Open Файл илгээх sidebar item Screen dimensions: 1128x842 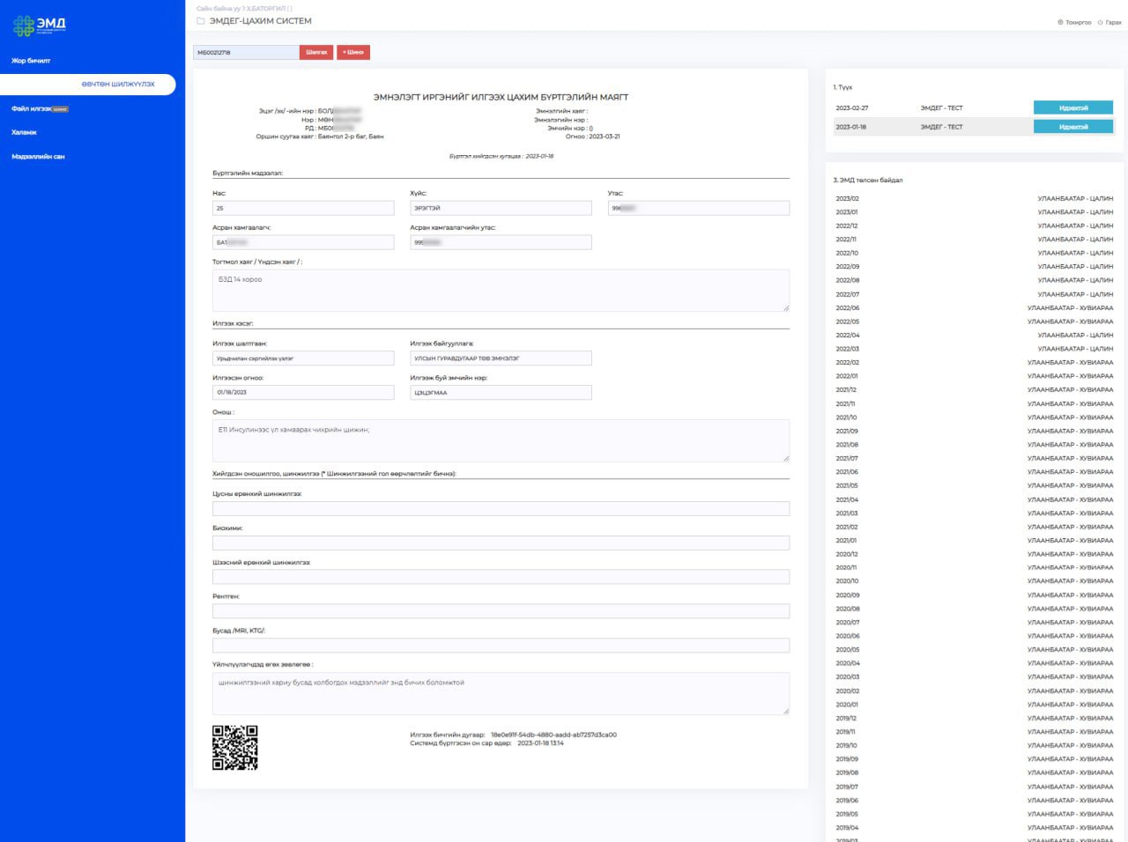[32, 109]
